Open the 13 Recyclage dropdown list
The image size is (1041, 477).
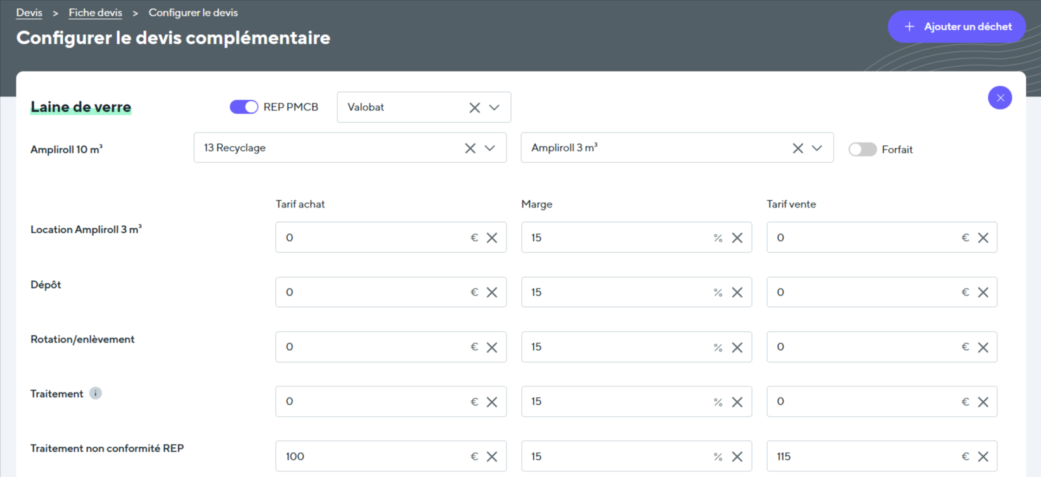tap(489, 148)
